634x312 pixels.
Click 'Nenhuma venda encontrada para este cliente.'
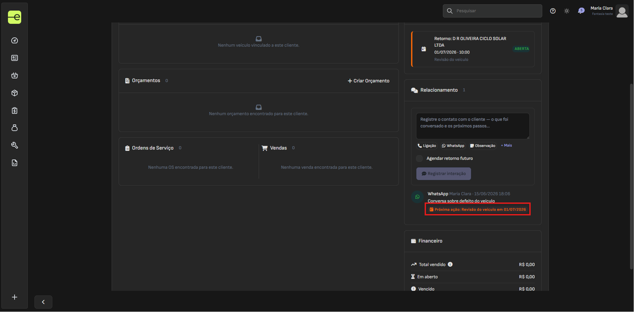[x=327, y=167]
